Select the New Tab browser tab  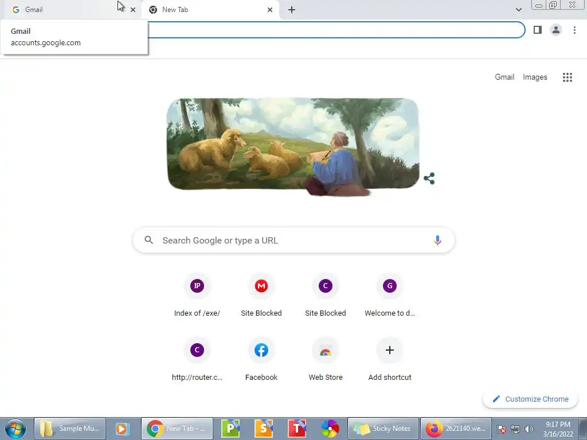pos(210,10)
